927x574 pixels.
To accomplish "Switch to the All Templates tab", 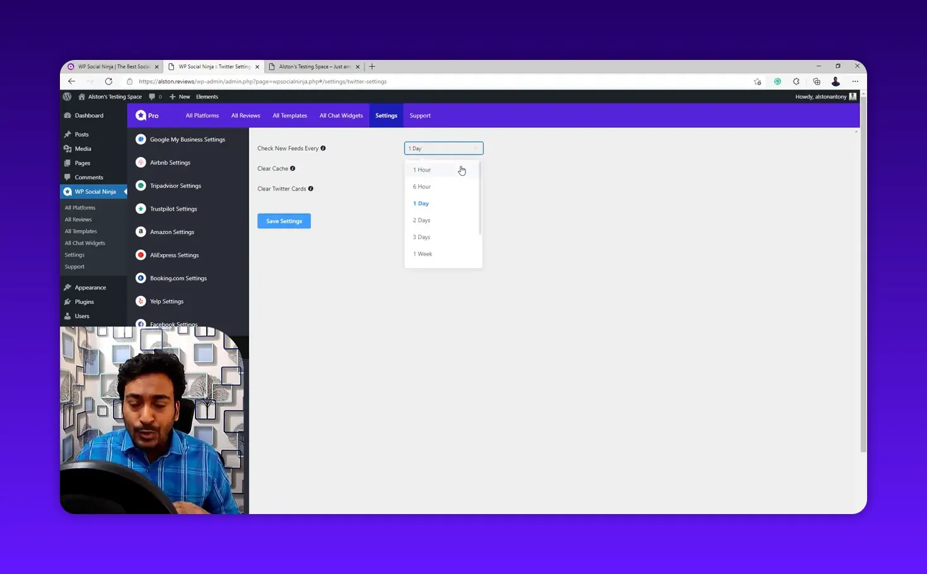I will [289, 115].
